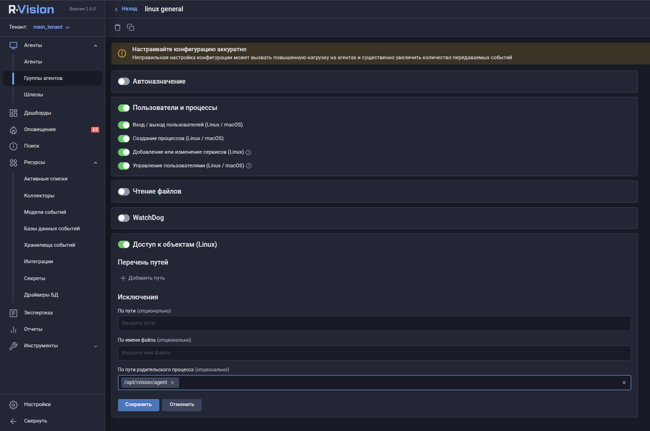Screen dimensions: 650x431
Task: Click the Сохранить button
Action: coord(138,405)
